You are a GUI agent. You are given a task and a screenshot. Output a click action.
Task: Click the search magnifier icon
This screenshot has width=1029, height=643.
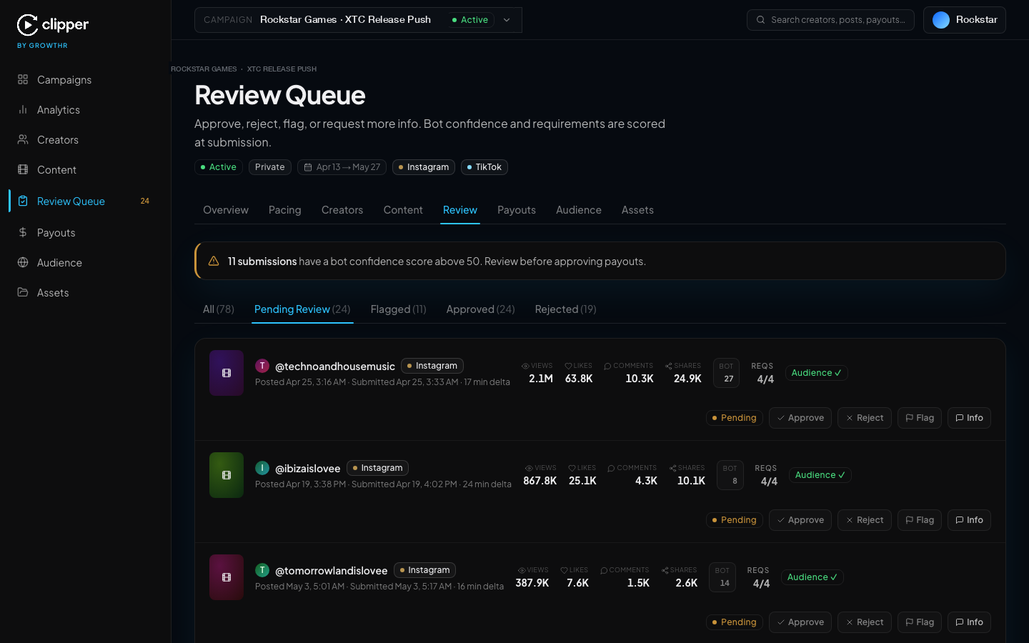click(761, 20)
